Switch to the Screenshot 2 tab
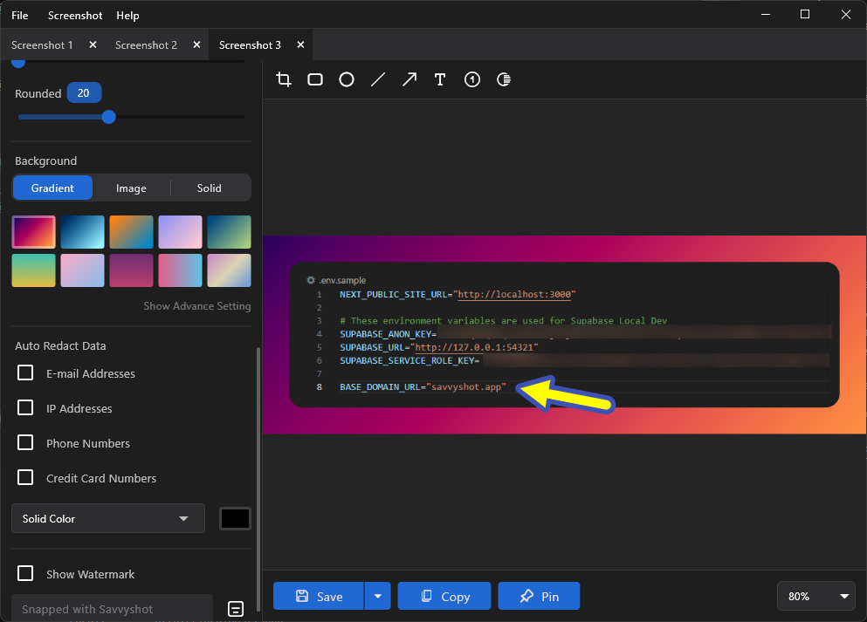The image size is (867, 622). tap(146, 44)
